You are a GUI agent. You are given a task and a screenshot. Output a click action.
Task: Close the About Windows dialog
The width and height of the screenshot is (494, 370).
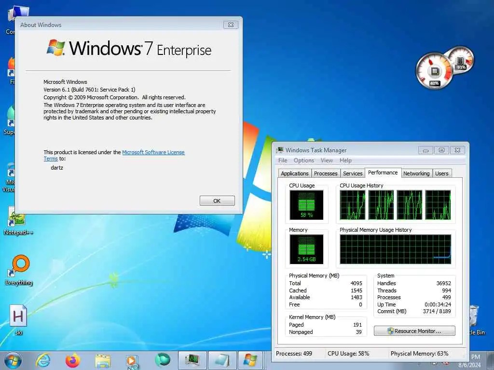coord(231,25)
